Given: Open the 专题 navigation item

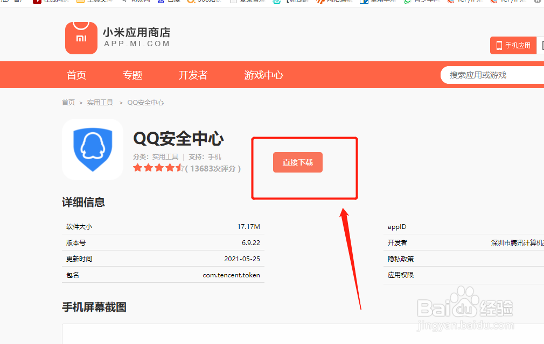Looking at the screenshot, I should pyautogui.click(x=132, y=75).
